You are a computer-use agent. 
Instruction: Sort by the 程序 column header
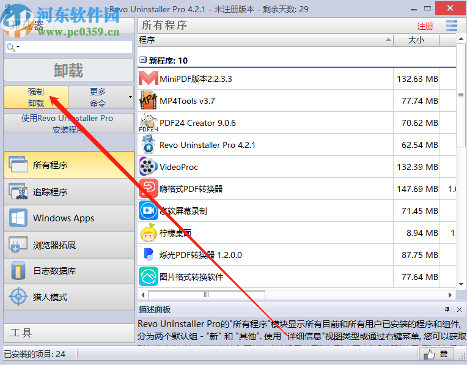point(265,40)
